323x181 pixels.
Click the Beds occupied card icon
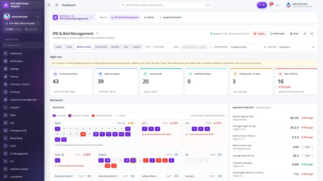click(100, 74)
